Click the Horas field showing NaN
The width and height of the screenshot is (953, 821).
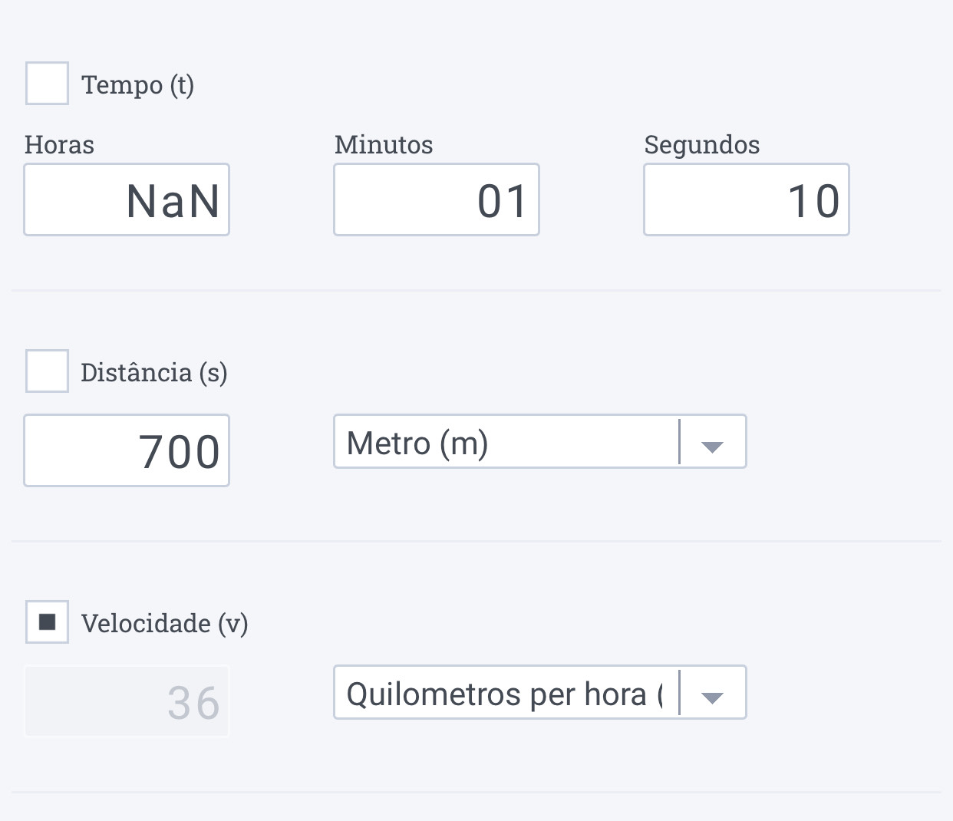[x=127, y=200]
